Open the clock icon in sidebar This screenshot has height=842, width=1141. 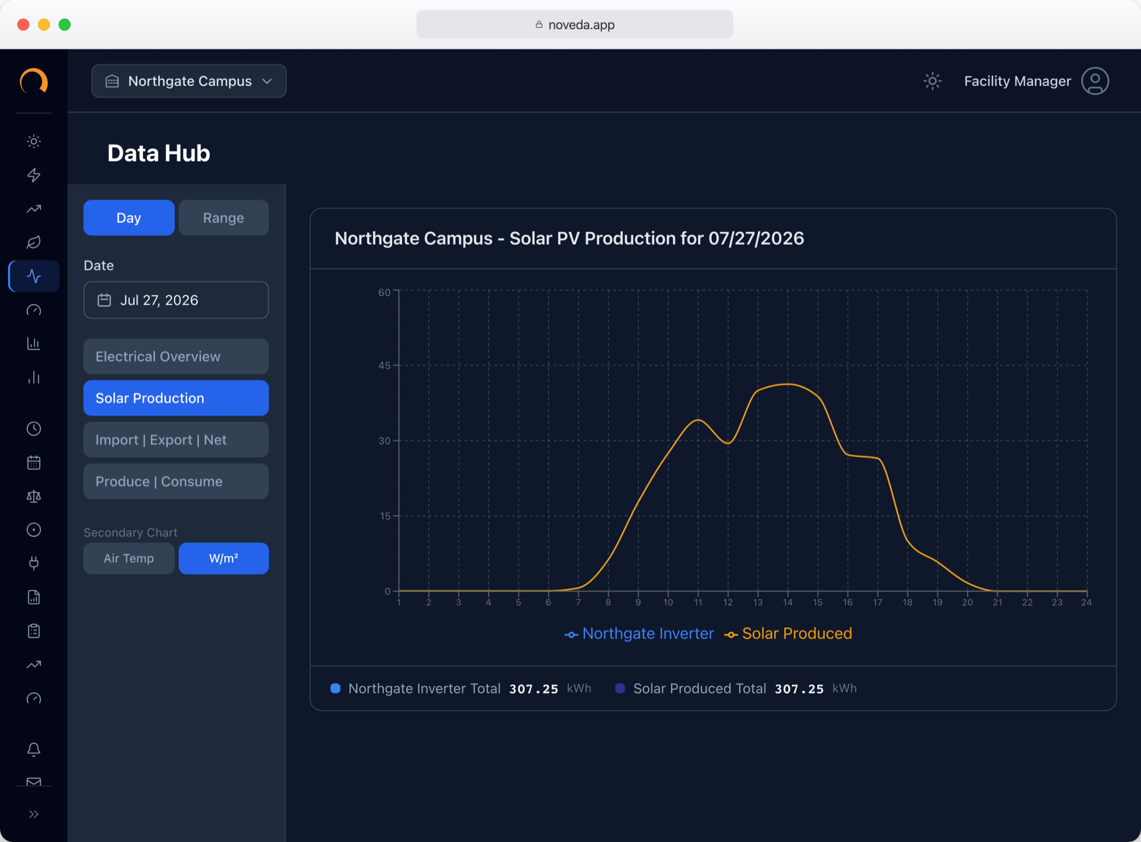coord(34,429)
